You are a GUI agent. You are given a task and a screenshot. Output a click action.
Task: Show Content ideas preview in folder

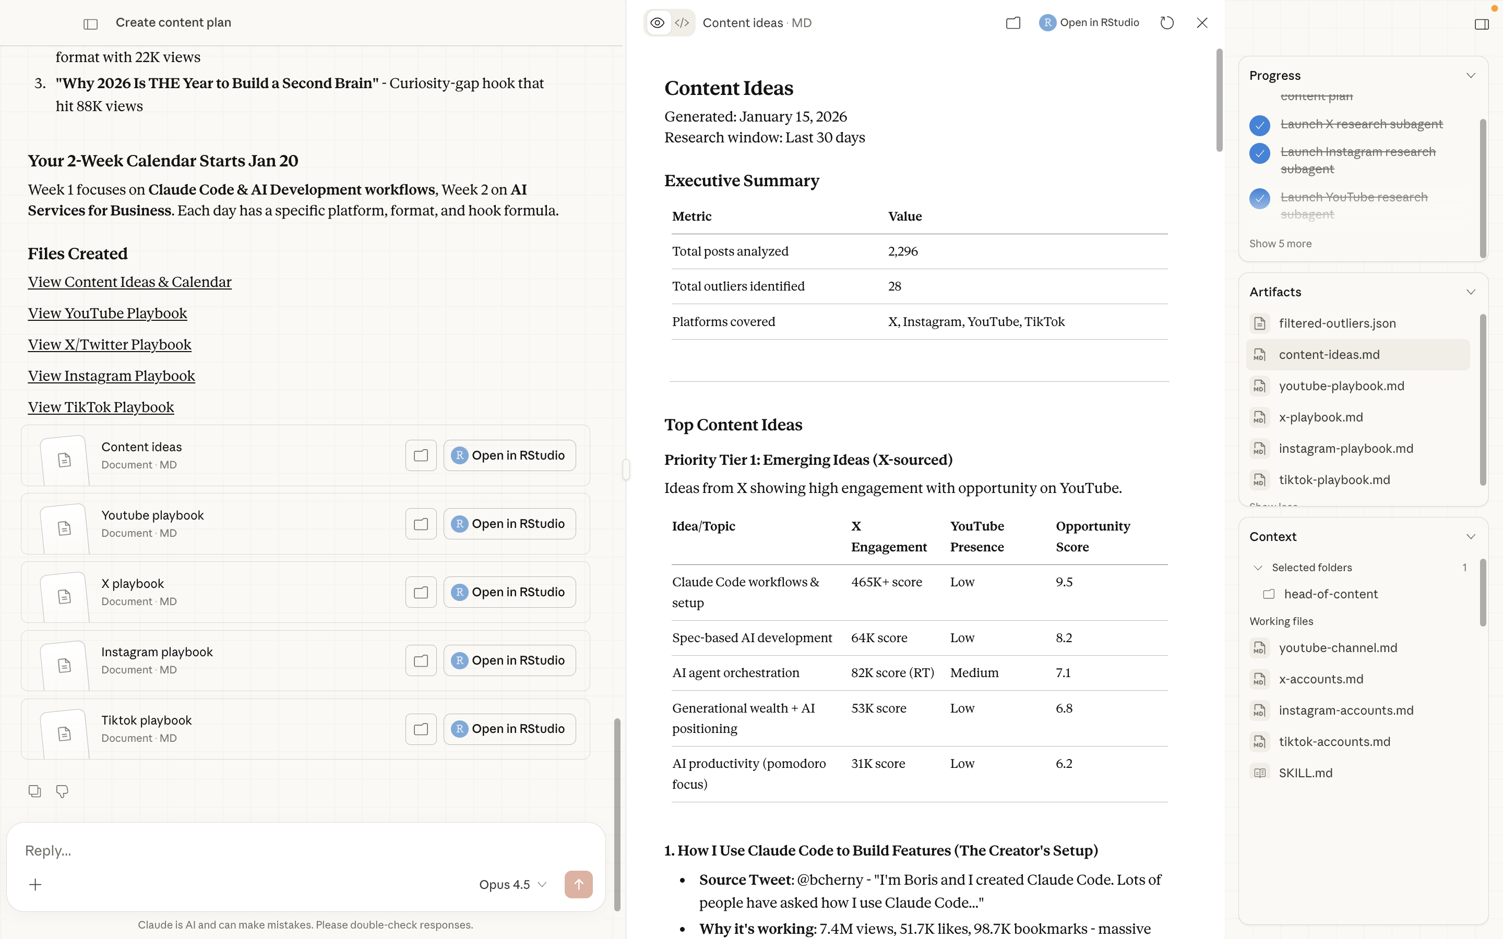[1013, 23]
